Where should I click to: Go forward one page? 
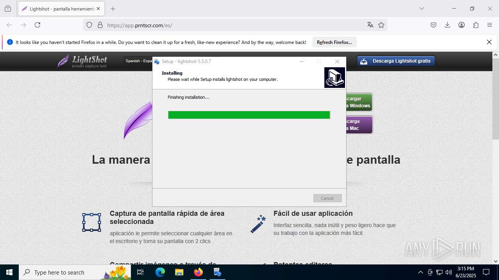23,25
